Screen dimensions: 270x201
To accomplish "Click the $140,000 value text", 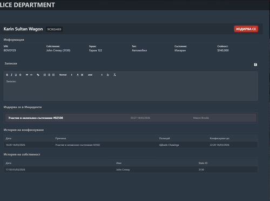I will 223,50.
